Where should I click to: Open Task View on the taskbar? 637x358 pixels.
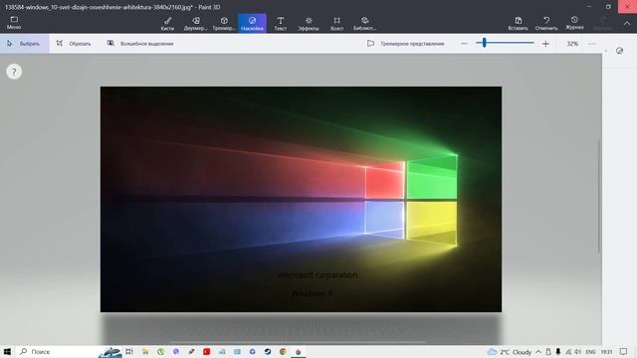[129, 352]
